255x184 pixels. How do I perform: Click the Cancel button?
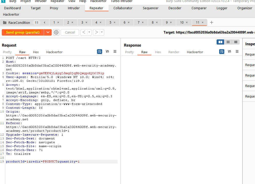pyautogui.click(x=70, y=32)
